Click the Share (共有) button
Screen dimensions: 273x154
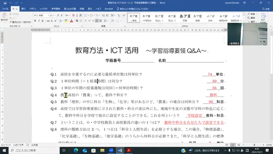[x=266, y=9]
